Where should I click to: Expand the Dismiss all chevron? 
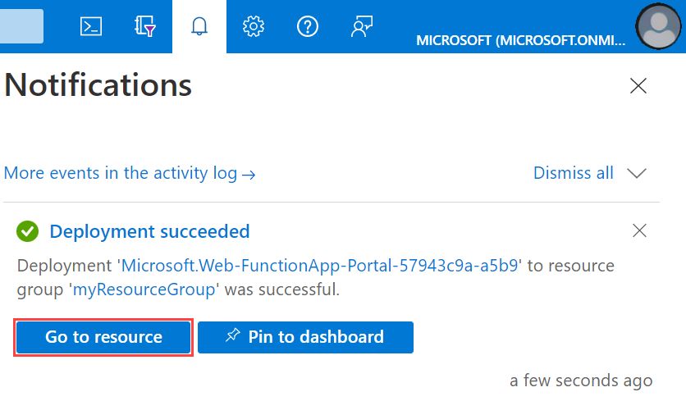(x=637, y=173)
